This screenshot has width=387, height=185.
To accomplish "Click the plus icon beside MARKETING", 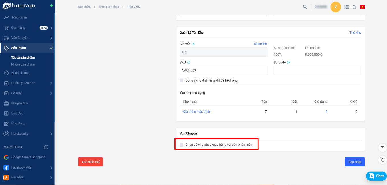I will tap(46, 147).
